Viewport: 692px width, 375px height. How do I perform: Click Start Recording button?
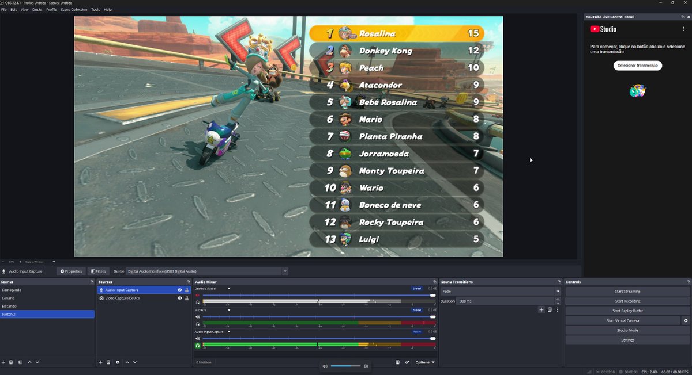627,301
